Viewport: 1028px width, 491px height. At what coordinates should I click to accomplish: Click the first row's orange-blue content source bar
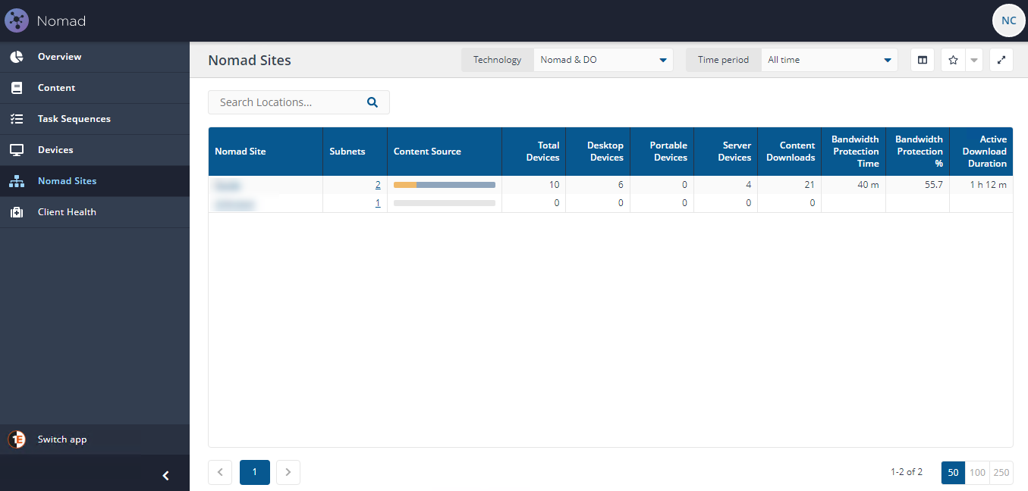(x=445, y=185)
